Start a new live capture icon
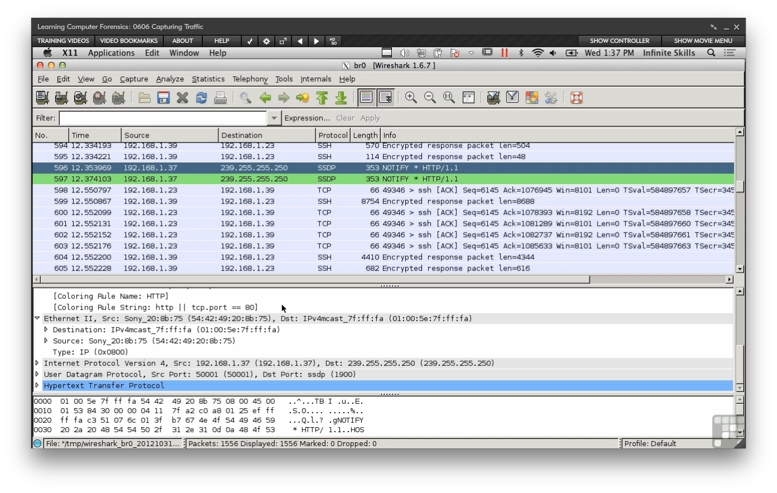Image resolution: width=777 pixels, height=493 pixels. [x=80, y=98]
